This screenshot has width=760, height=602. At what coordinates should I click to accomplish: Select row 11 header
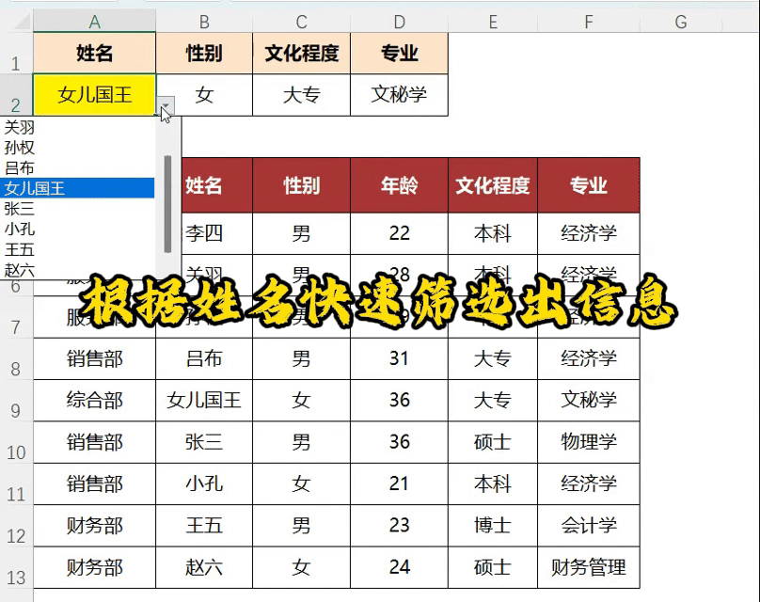pos(16,483)
